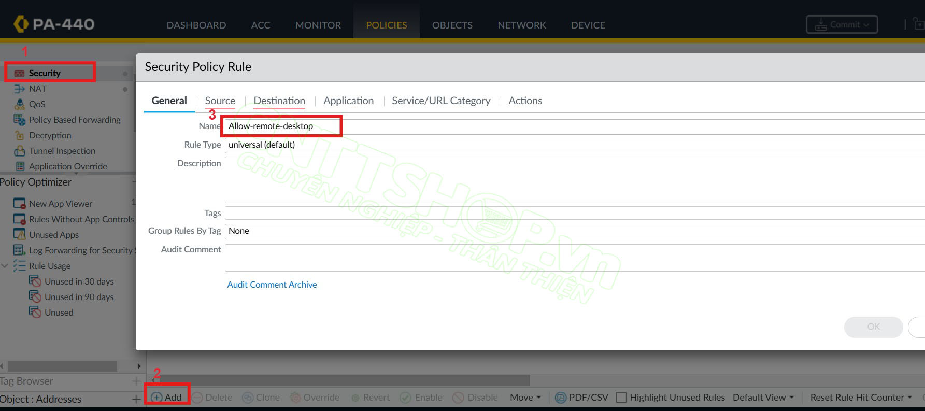This screenshot has width=925, height=411.
Task: Switch to the Source tab
Action: [220, 101]
